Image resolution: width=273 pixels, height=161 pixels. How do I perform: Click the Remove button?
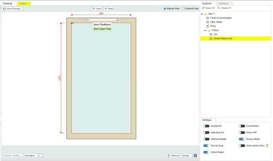point(173,156)
